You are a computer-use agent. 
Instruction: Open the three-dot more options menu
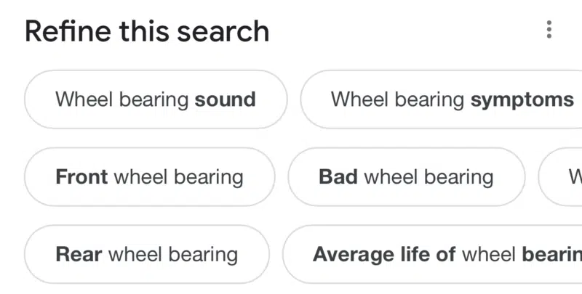click(549, 30)
